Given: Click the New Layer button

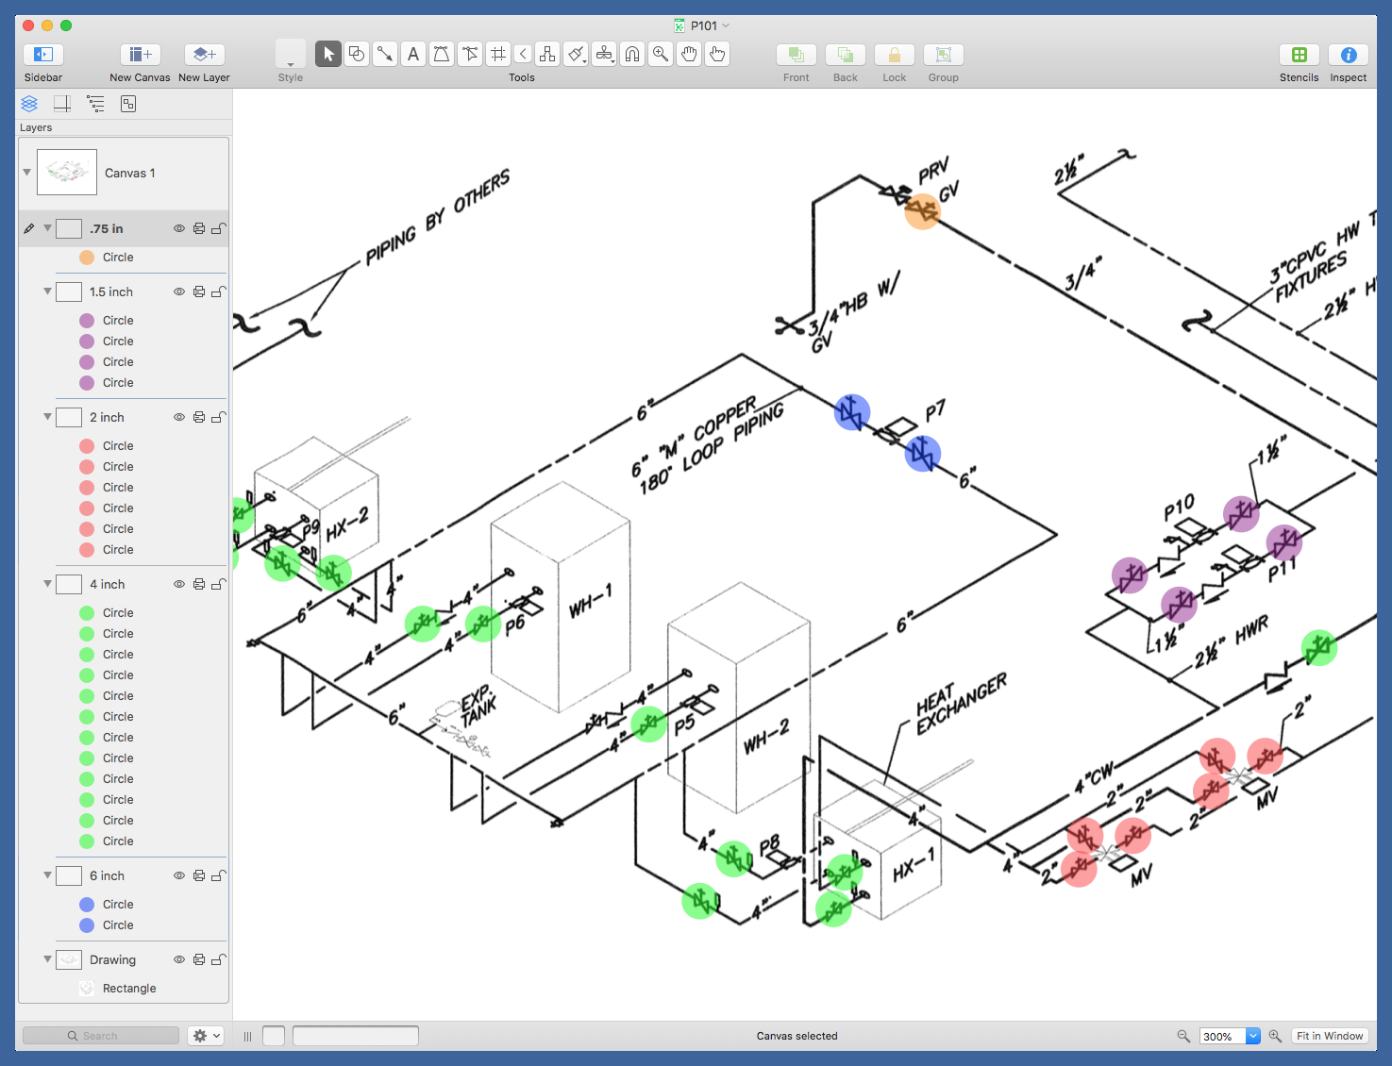Looking at the screenshot, I should tap(204, 55).
